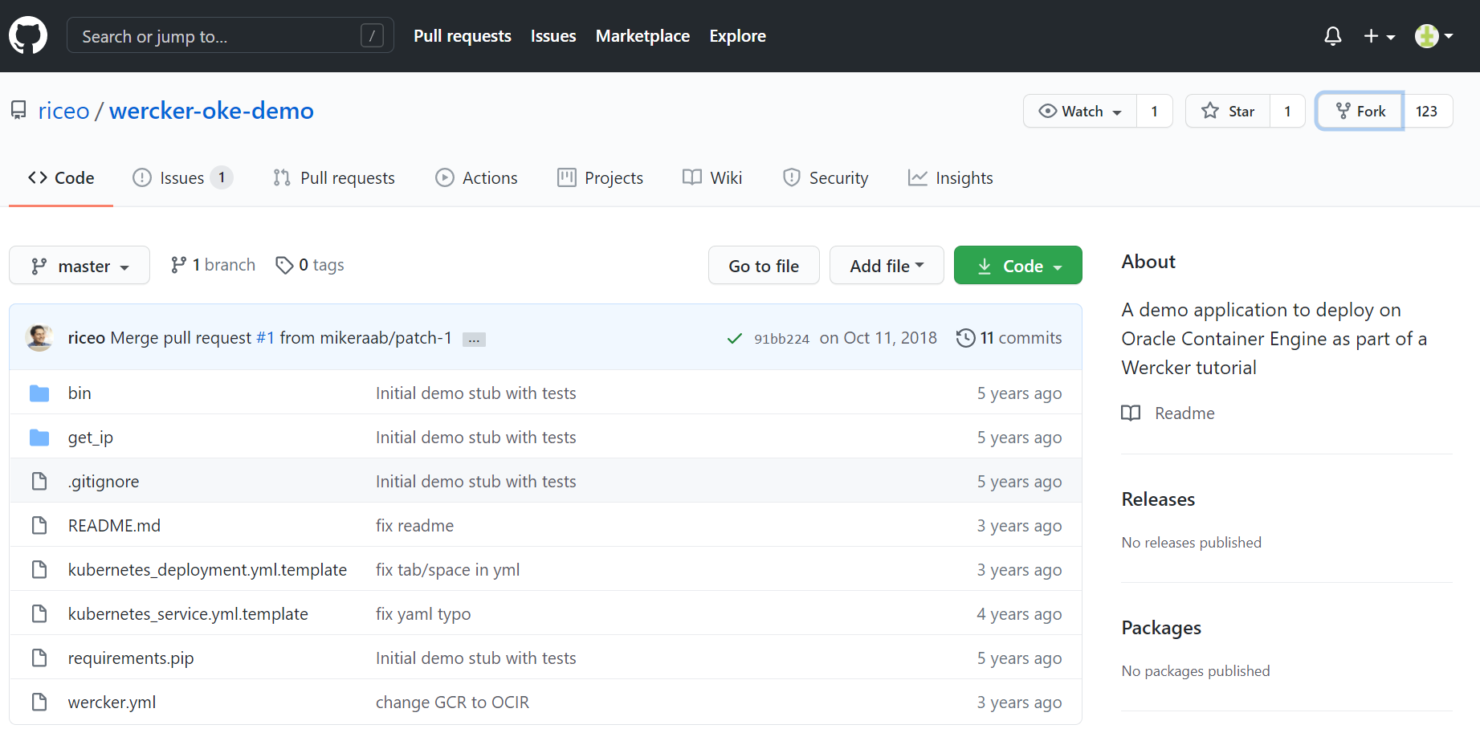Click the branch icon next to 1 branch
Image resolution: width=1480 pixels, height=733 pixels.
coord(178,265)
